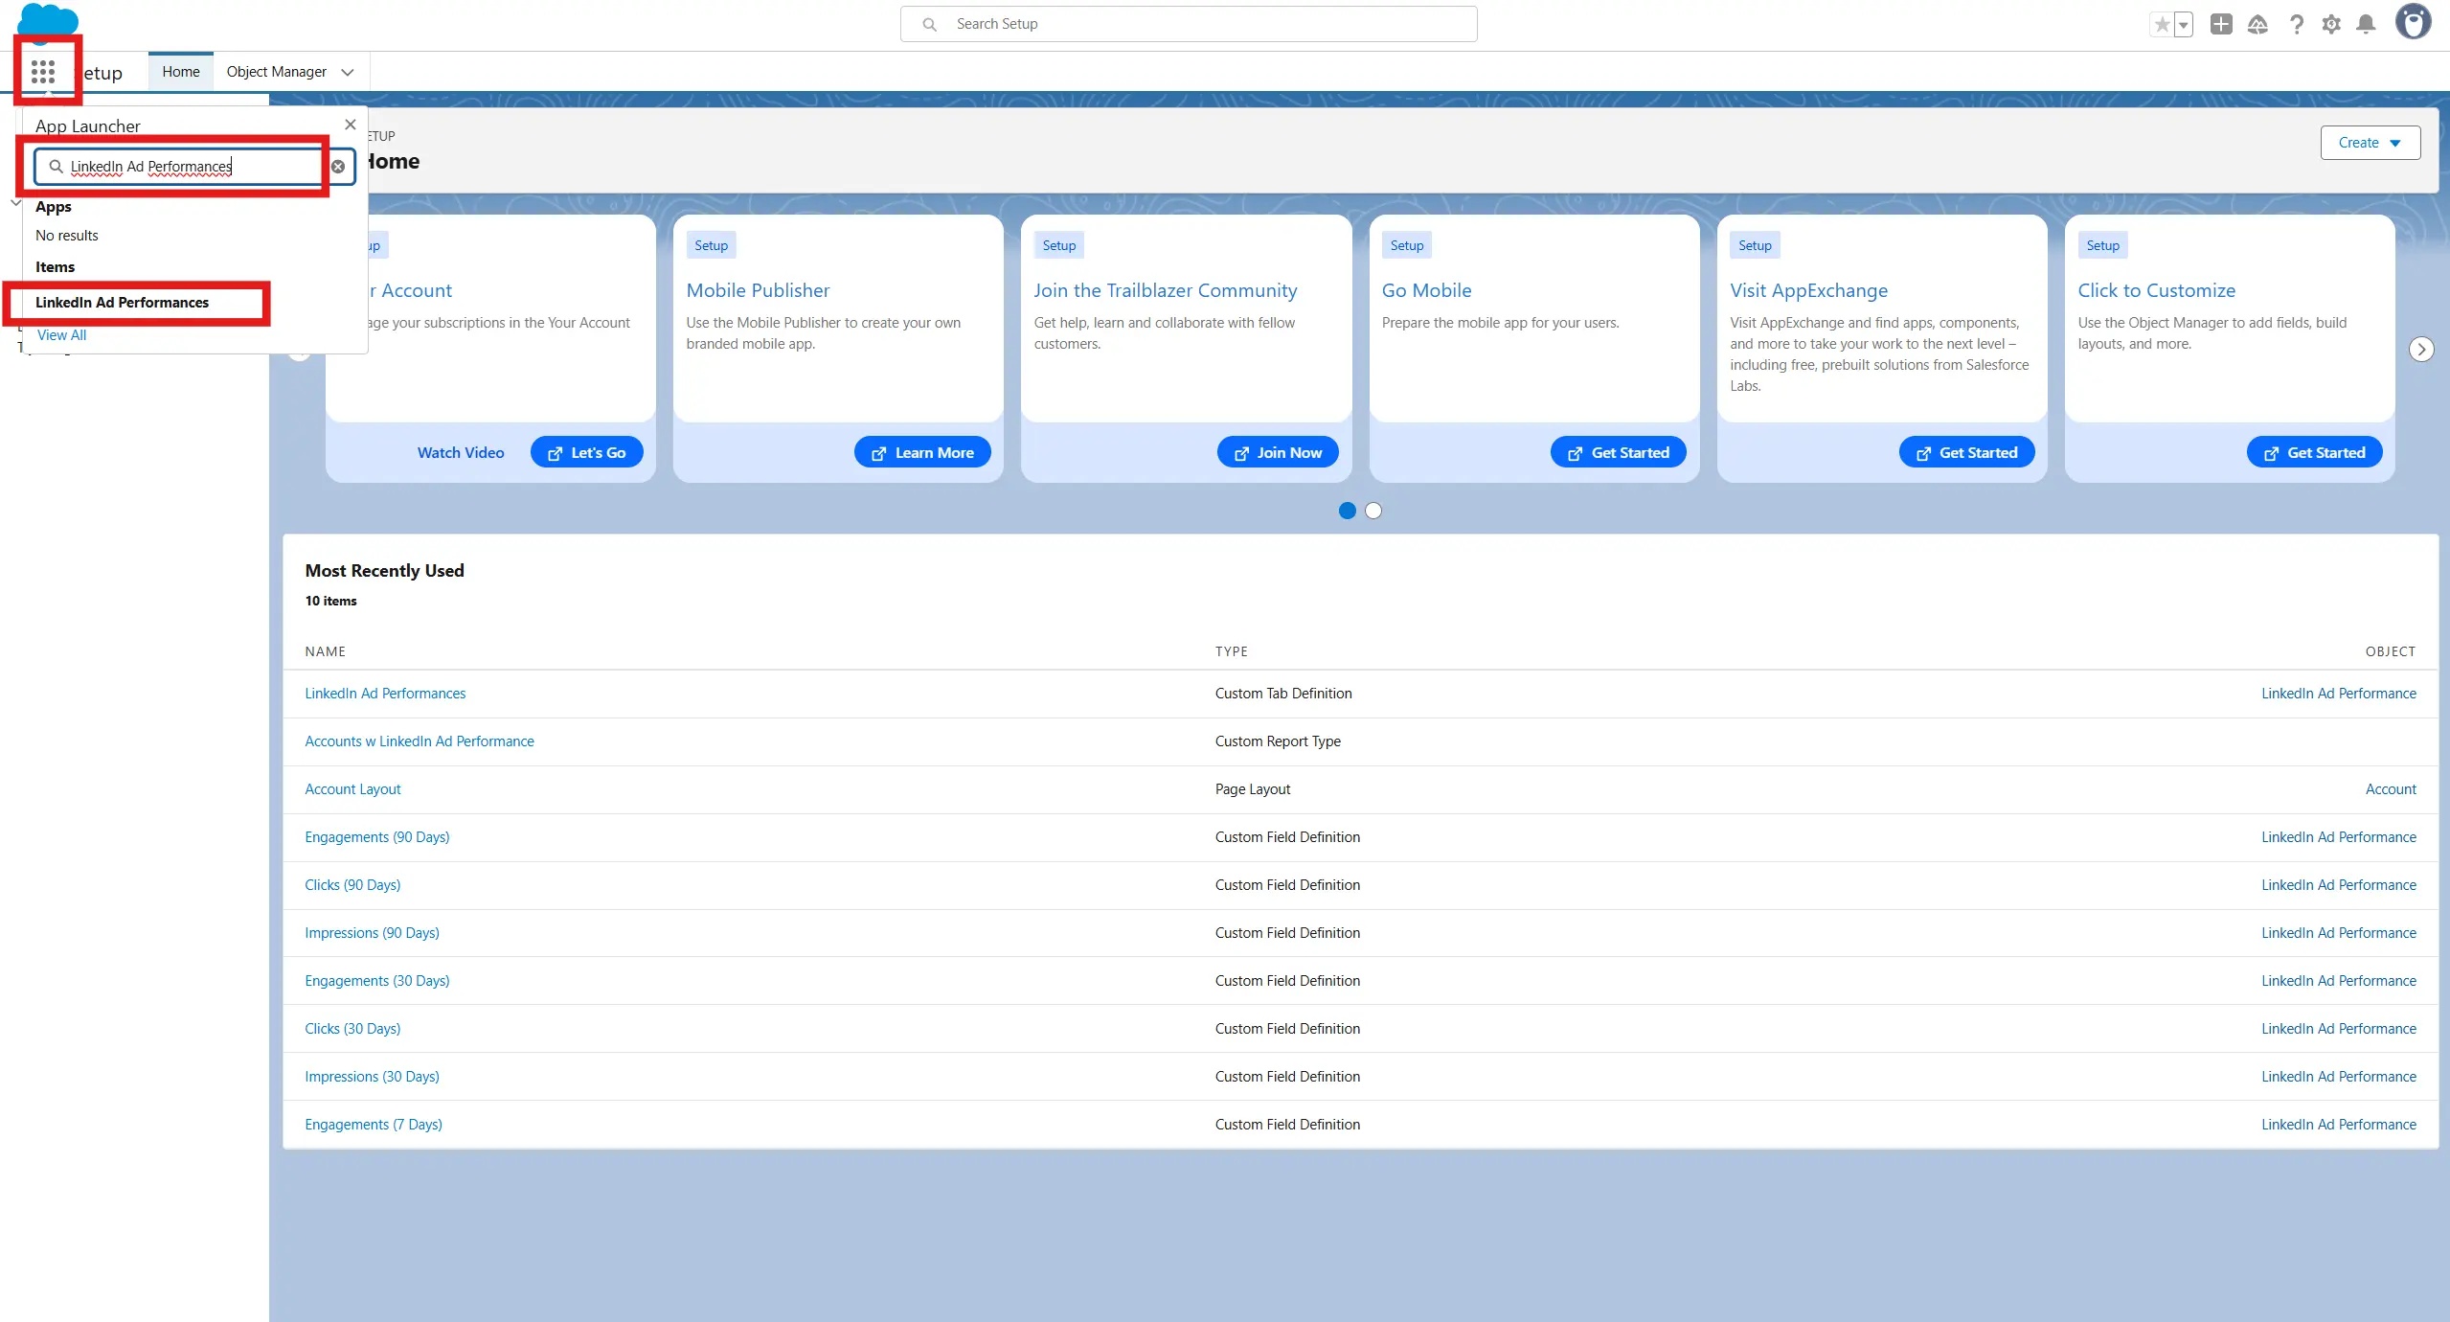Open the Notifications bell icon

point(2366,24)
